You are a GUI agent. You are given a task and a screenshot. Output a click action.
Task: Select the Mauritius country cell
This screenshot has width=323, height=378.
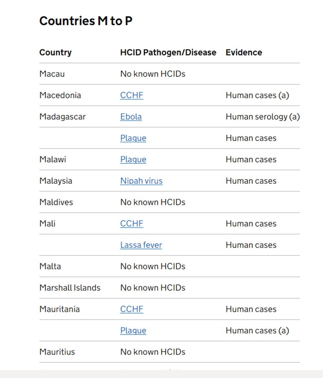(57, 352)
